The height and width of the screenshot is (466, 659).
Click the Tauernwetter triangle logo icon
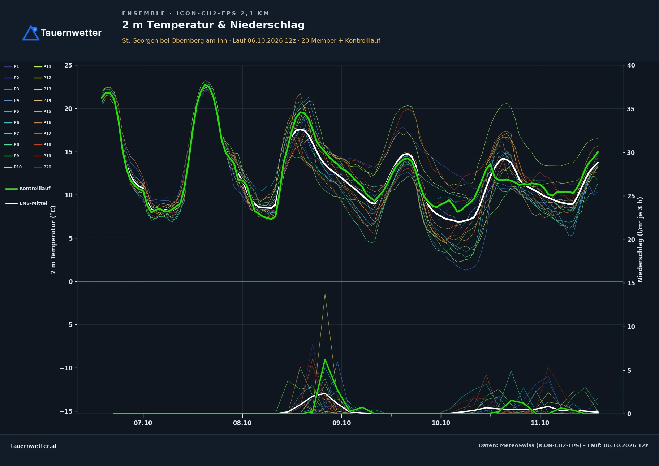click(31, 33)
